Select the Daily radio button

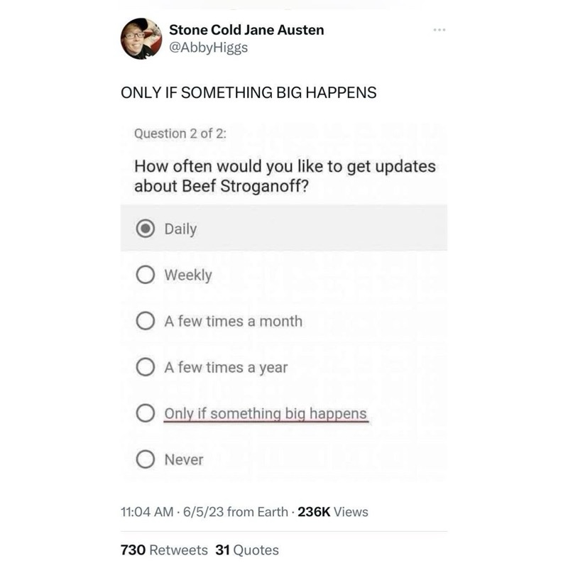click(x=146, y=229)
